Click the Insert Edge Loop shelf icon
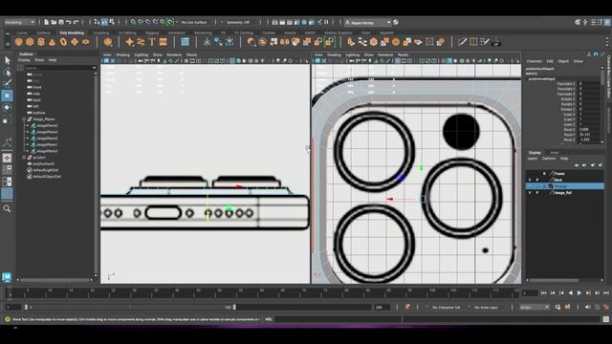The image size is (612, 344). pos(473,42)
